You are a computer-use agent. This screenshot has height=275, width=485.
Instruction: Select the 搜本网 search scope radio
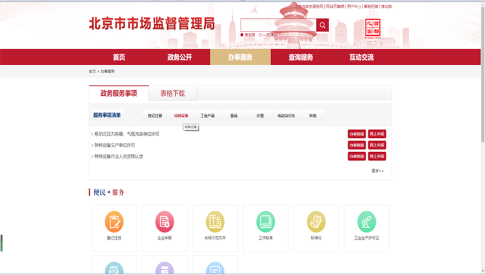[242, 35]
